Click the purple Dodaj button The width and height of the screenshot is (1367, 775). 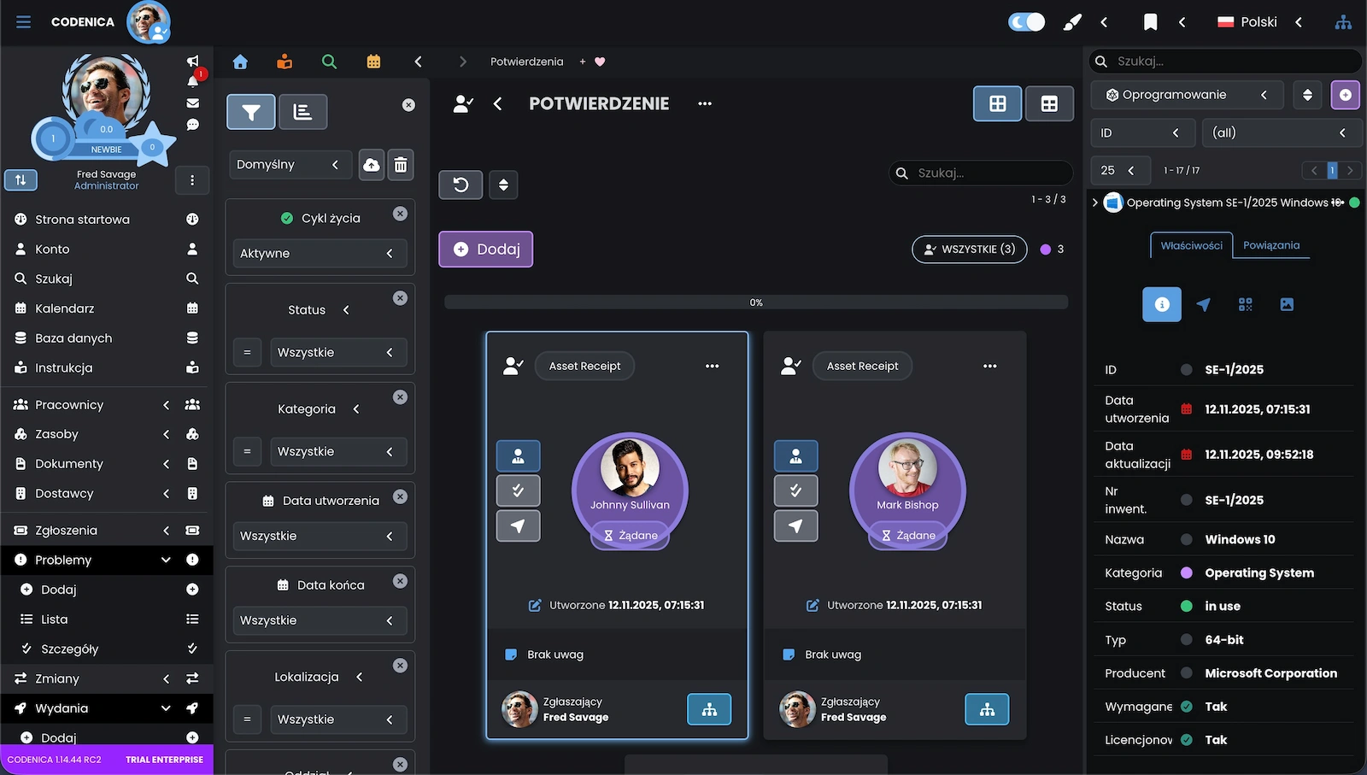(486, 250)
